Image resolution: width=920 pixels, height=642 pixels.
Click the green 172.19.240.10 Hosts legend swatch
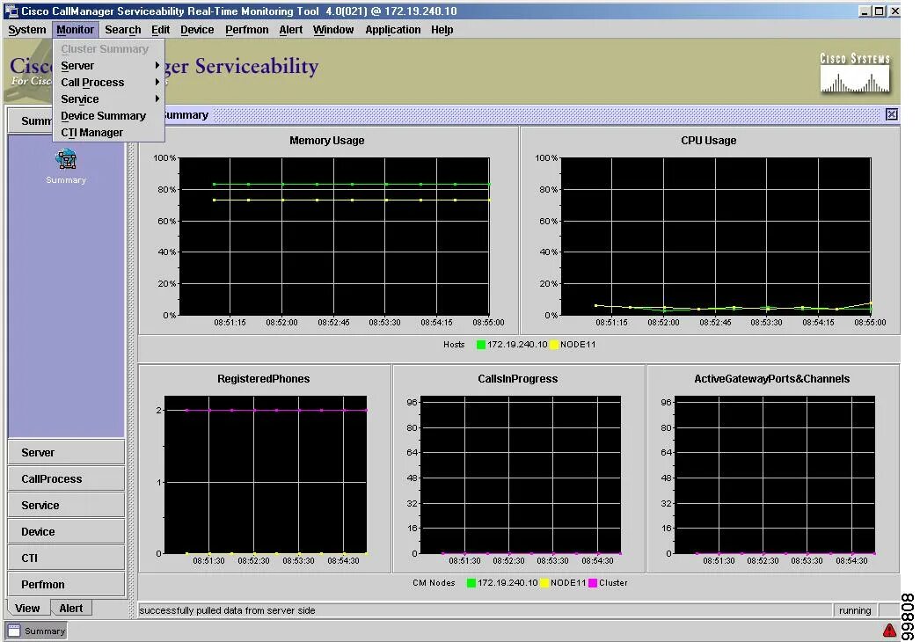481,345
